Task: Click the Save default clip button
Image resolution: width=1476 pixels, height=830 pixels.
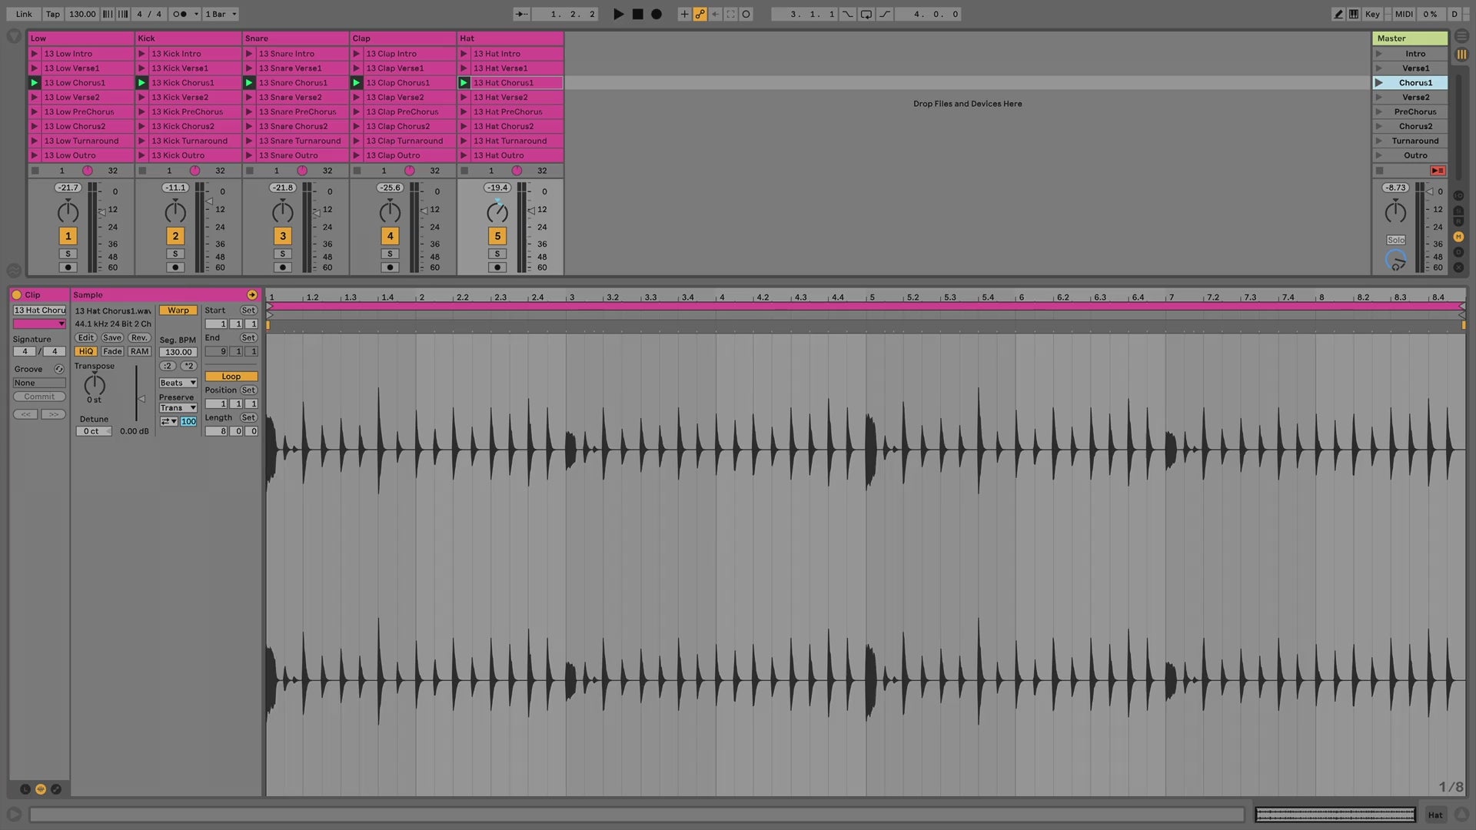Action: [112, 338]
